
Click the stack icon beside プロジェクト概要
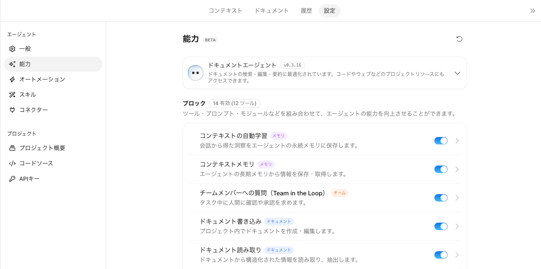pos(12,148)
